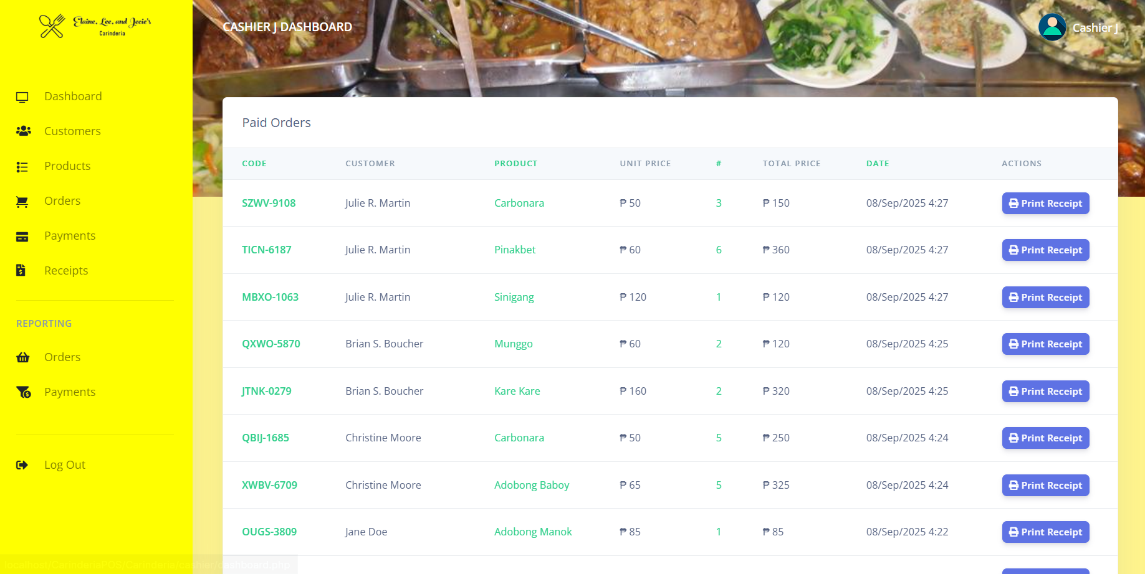Click the Log Out arrow icon
The height and width of the screenshot is (574, 1145).
click(22, 465)
